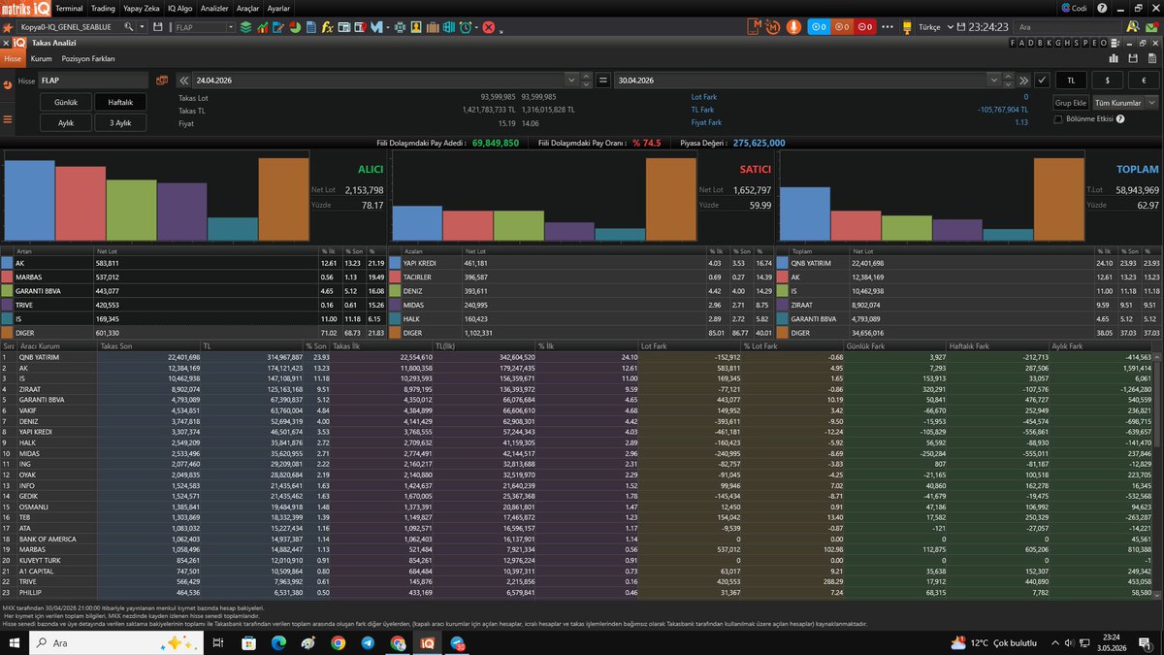Select the Aylık period toggle
Viewport: 1164px width, 655px height.
[66, 123]
